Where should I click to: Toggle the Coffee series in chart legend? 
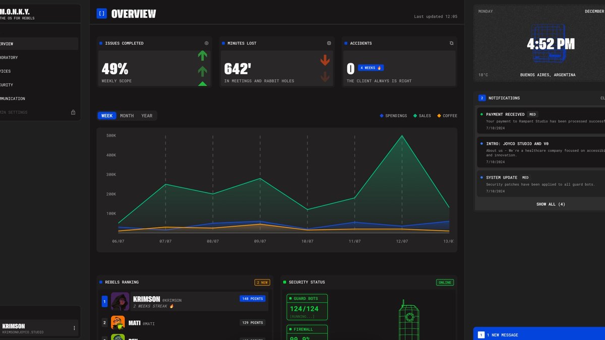click(447, 116)
